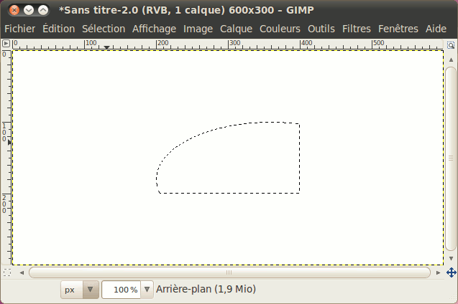The width and height of the screenshot is (458, 304).
Task: Open the zoom level dropdown arrow
Action: (x=147, y=290)
